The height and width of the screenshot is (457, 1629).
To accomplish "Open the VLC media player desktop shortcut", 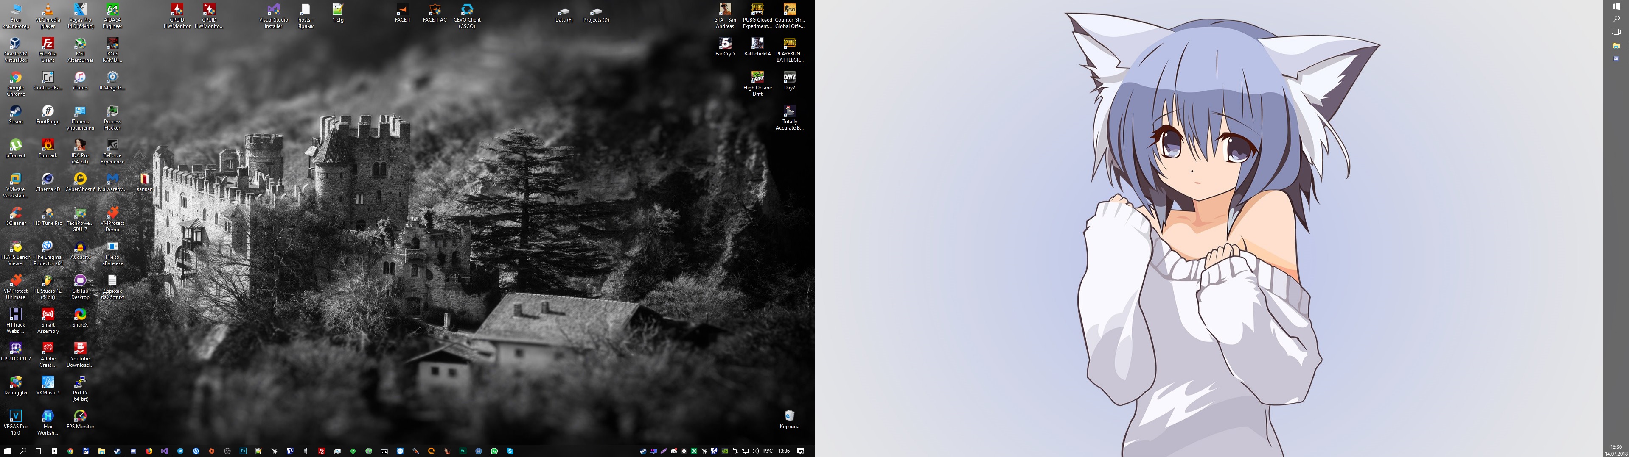I will tap(48, 16).
